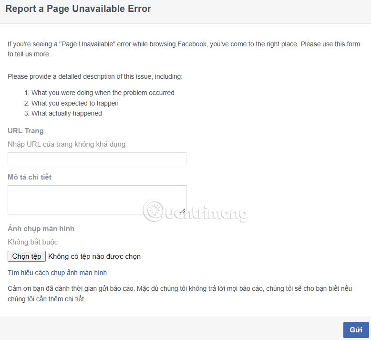371x340 pixels.
Task: Click the Không bắt buộc hint text
Action: pos(32,242)
